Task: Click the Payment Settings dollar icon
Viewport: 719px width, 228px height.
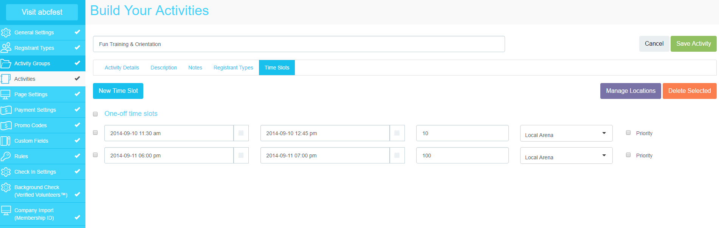Action: click(6, 110)
